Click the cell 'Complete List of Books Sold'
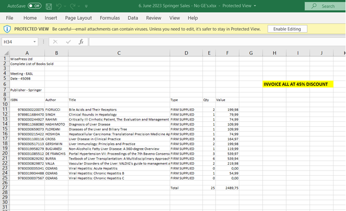Screen dimensions: 346x211 click(x=32, y=64)
